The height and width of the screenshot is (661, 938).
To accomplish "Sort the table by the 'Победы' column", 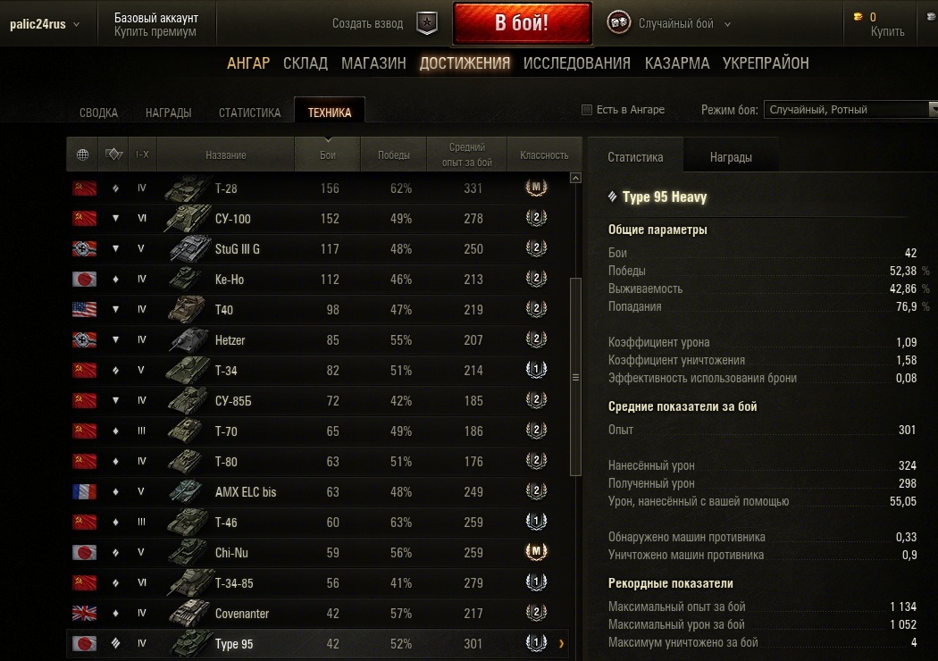I will tap(394, 155).
